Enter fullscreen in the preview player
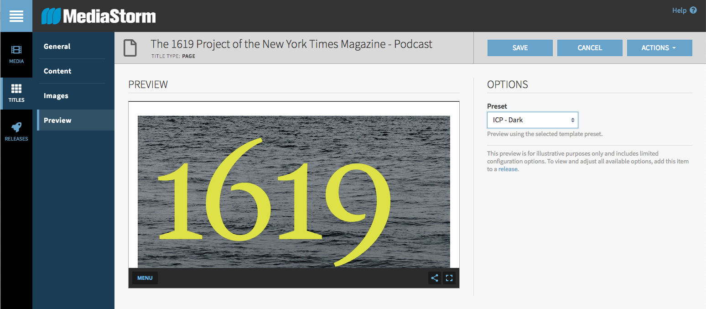This screenshot has width=706, height=309. (x=449, y=278)
